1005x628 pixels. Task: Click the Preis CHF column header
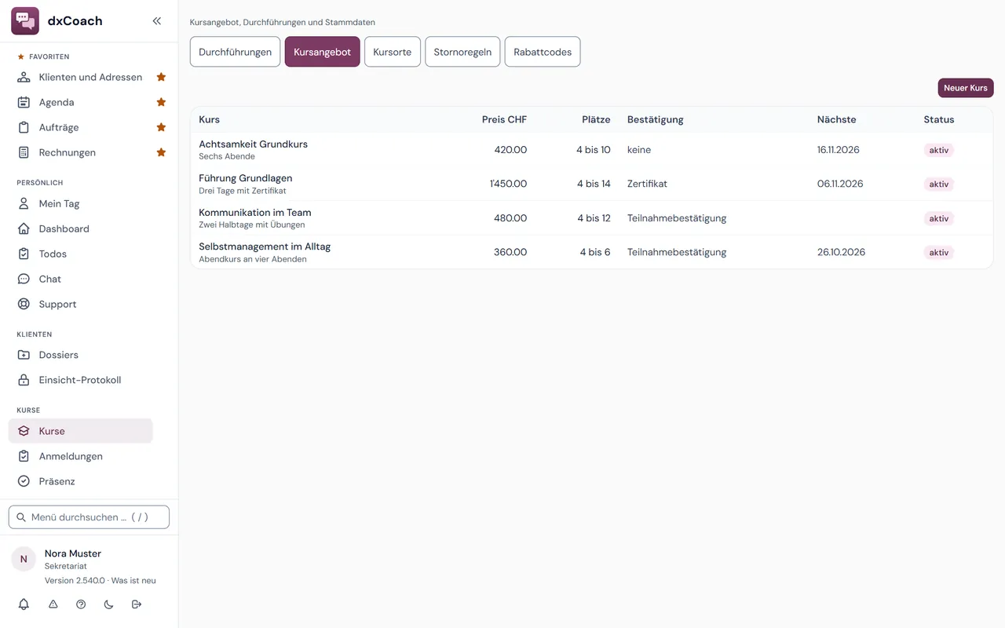coord(504,119)
